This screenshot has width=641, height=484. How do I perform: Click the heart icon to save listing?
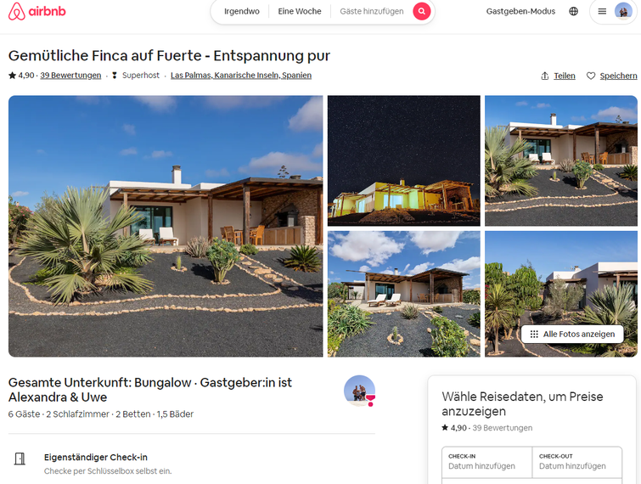591,76
